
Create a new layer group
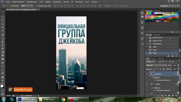click(169, 96)
